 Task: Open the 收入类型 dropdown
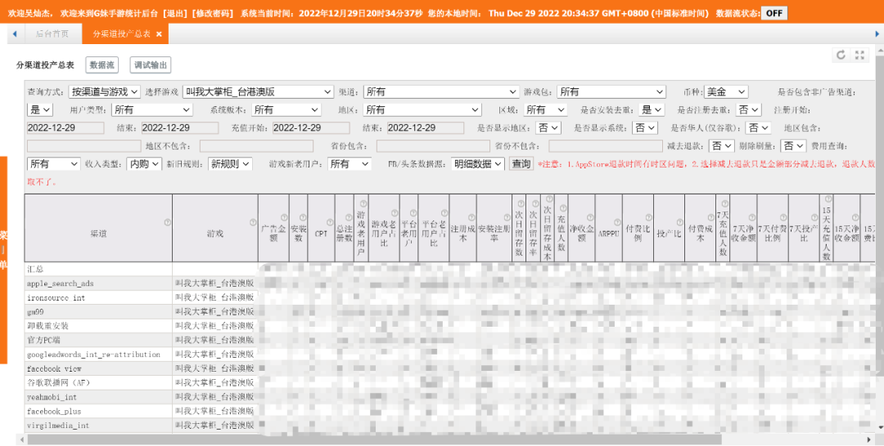[144, 163]
